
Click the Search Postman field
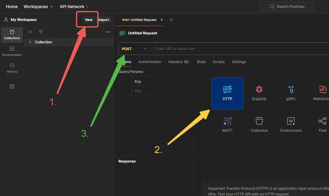[x=287, y=7]
